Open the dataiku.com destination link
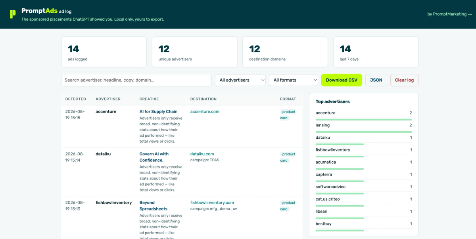Screen dimensions: 476x239 [202, 154]
